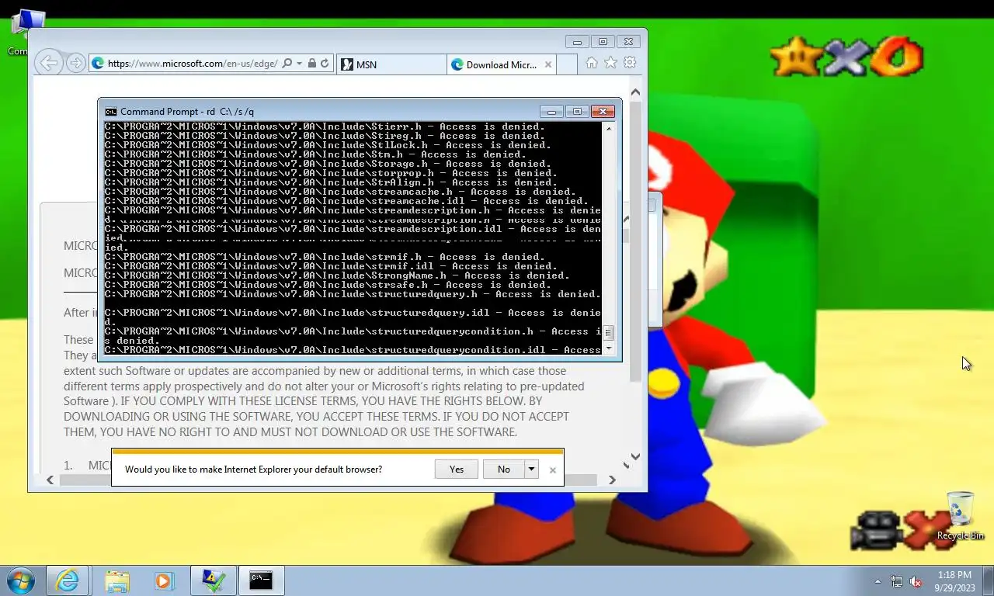
Task: Click the 'StrongName.h - Access is denied' line
Action: coord(337,275)
